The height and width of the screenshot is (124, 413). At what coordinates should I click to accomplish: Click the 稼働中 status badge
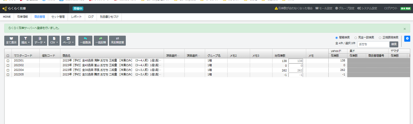pos(78,9)
